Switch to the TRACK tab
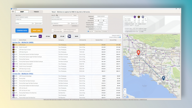The width and height of the screenshot is (192, 108). click(x=36, y=12)
